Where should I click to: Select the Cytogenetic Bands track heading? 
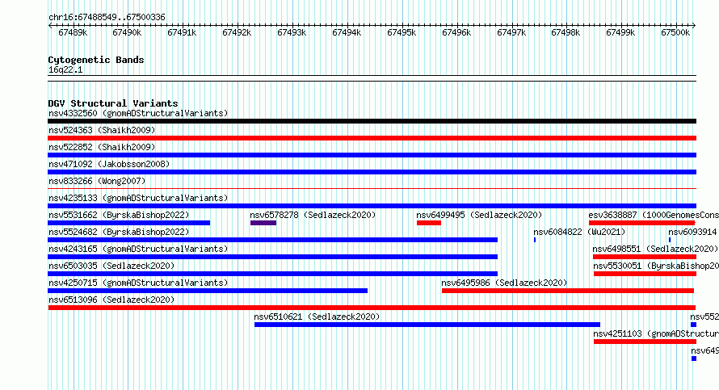[96, 60]
